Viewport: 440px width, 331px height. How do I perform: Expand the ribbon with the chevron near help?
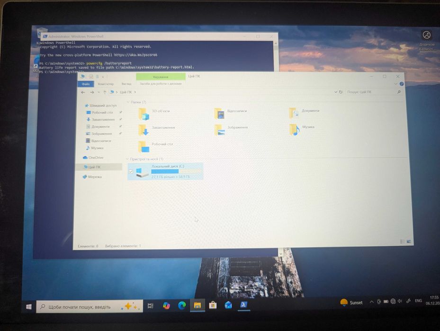click(395, 84)
